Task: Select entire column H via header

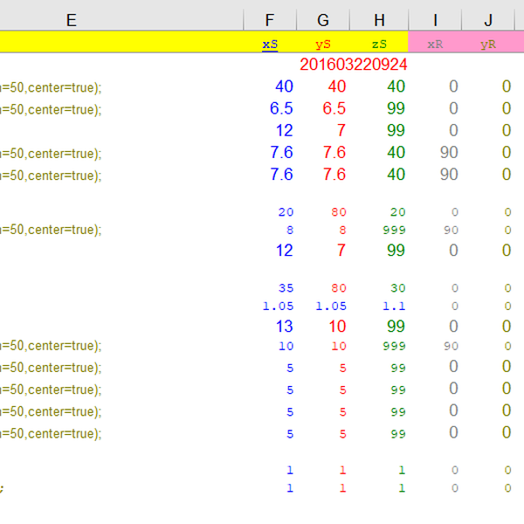Action: click(378, 20)
